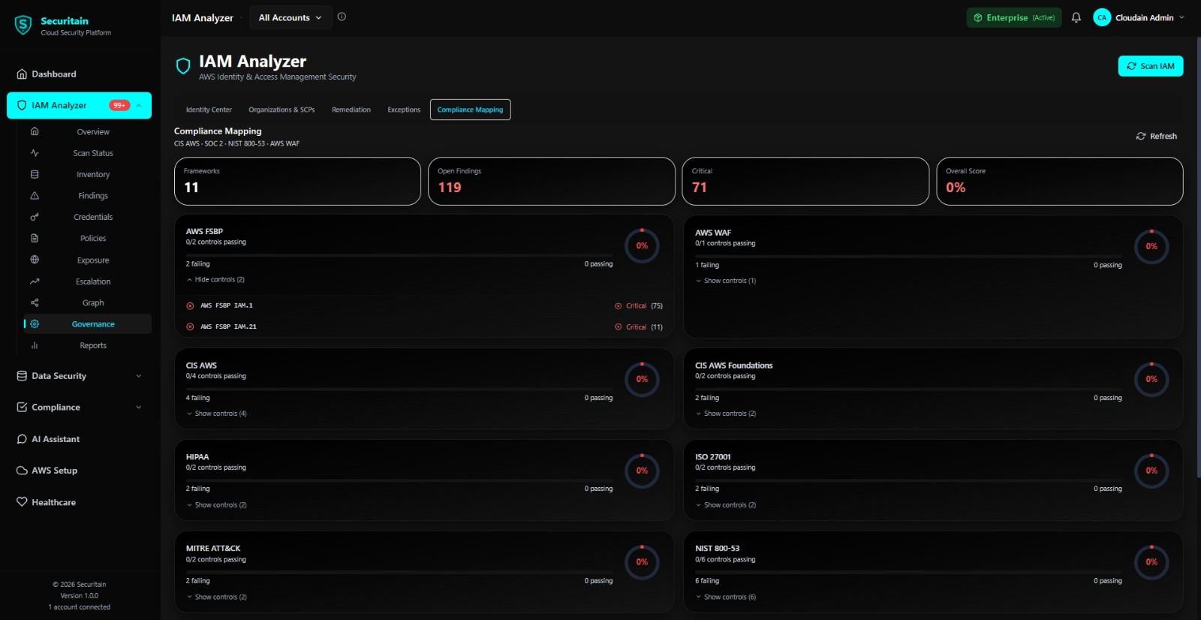Show controls for CIS AWS Foundations
1201x620 pixels.
tap(725, 414)
